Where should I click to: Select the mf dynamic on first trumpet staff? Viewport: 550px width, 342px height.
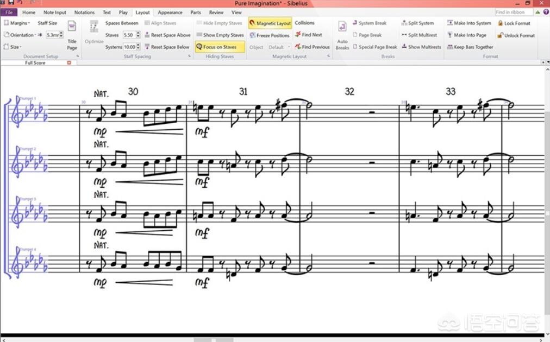[x=202, y=132]
